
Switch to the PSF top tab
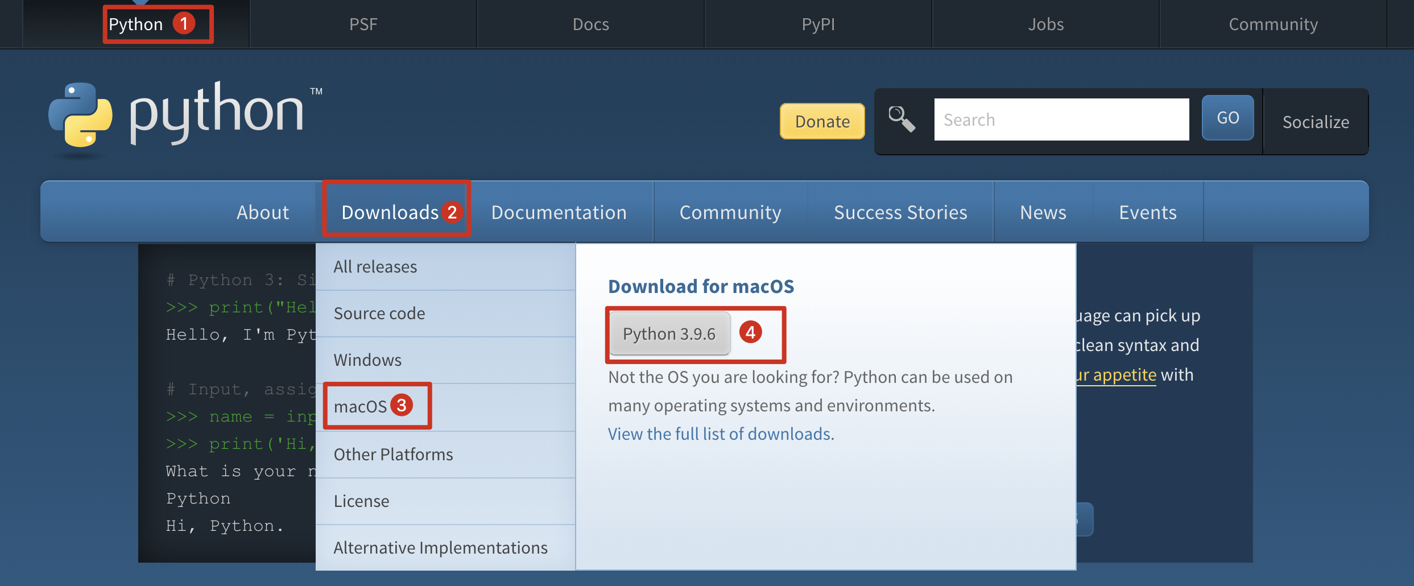[x=363, y=24]
